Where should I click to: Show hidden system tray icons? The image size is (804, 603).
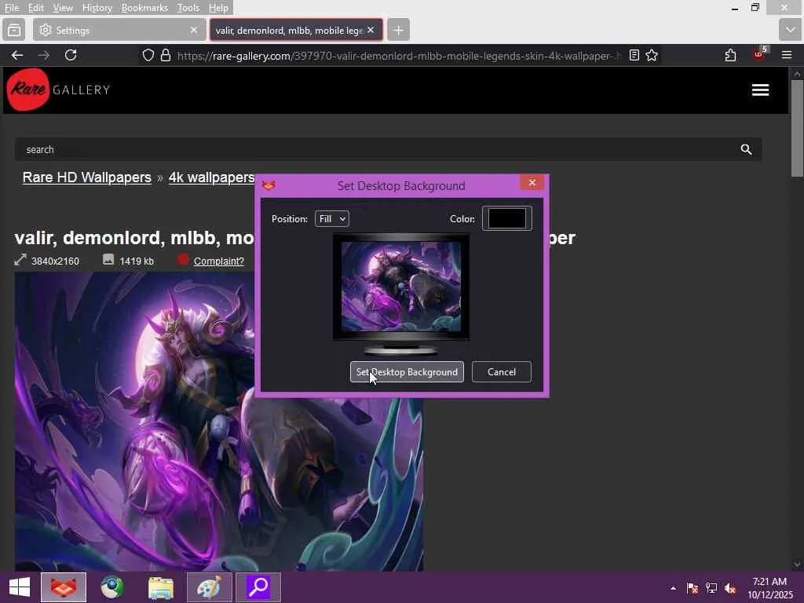pyautogui.click(x=673, y=588)
